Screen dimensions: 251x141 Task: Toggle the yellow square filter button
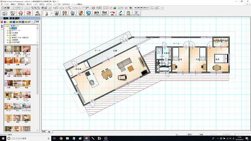pos(8,22)
